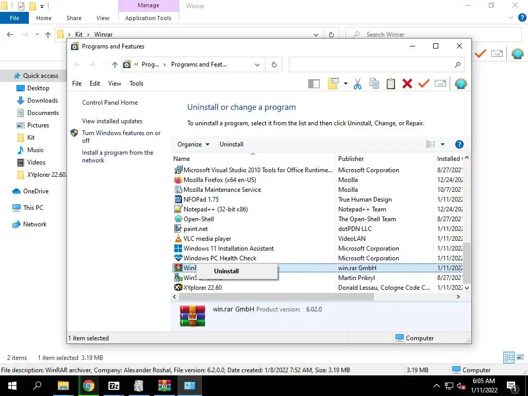Select Mozilla Maintenance Service entry
This screenshot has height=396, width=528.
[222, 190]
